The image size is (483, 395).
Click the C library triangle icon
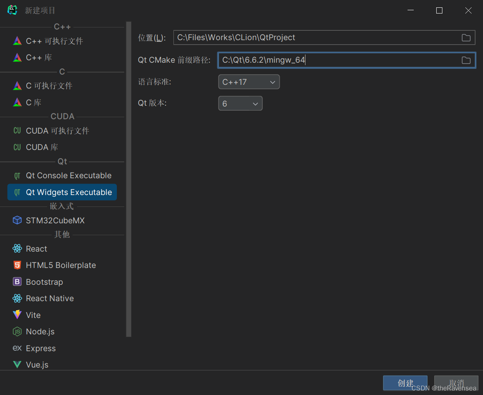17,102
